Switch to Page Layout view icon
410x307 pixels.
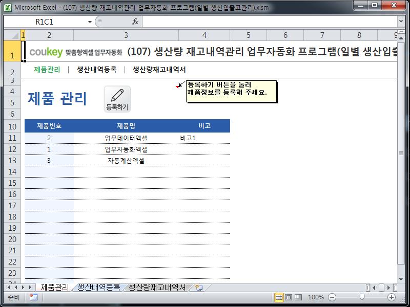coord(289,297)
